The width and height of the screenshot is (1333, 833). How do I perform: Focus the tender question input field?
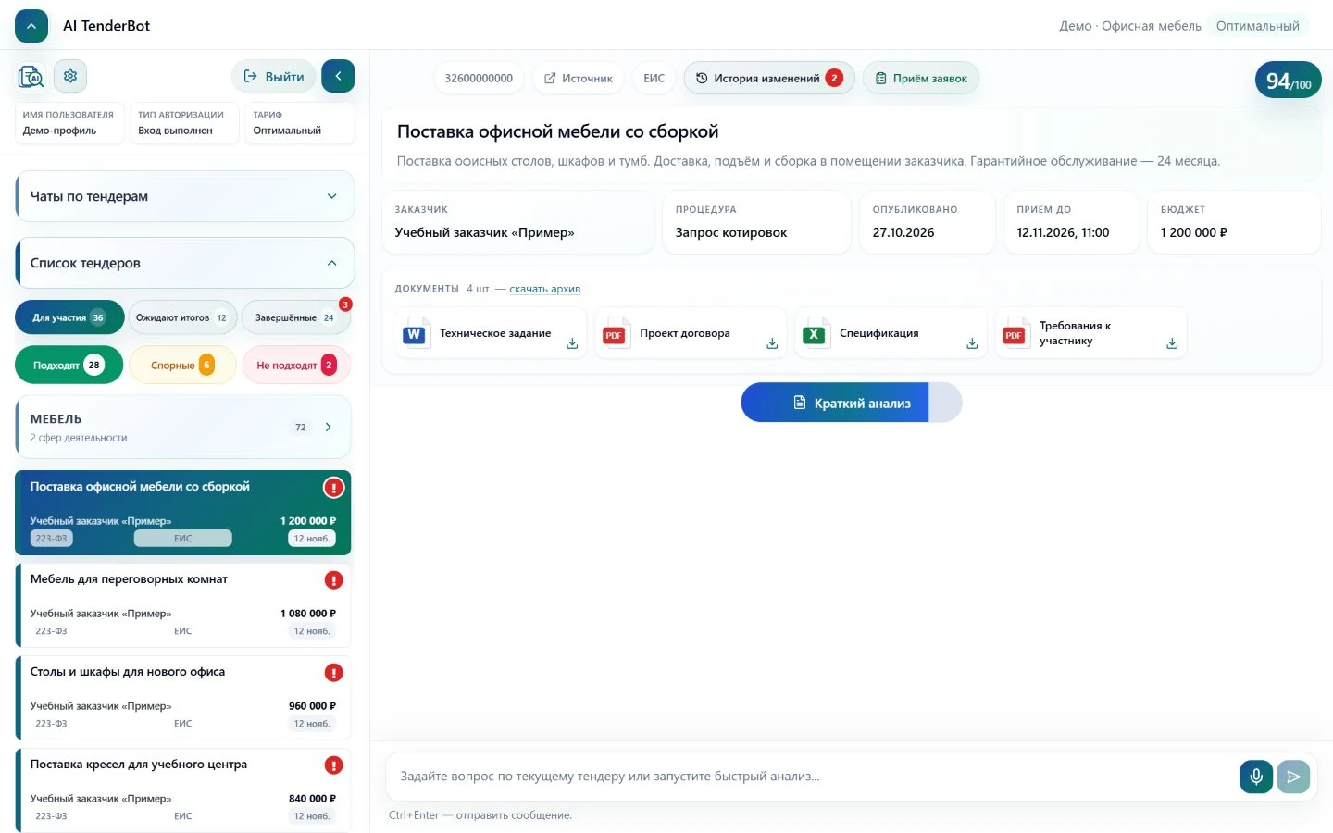(x=813, y=777)
